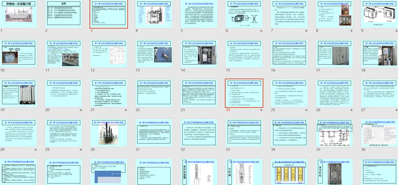Select slide 34 thumbnail
Screen dimensions: 398x185
[290, 133]
